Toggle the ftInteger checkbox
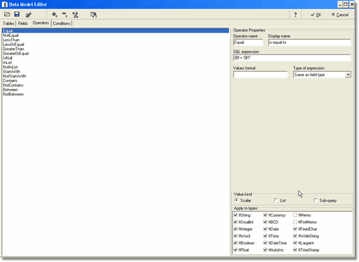The width and height of the screenshot is (359, 262). [235, 229]
